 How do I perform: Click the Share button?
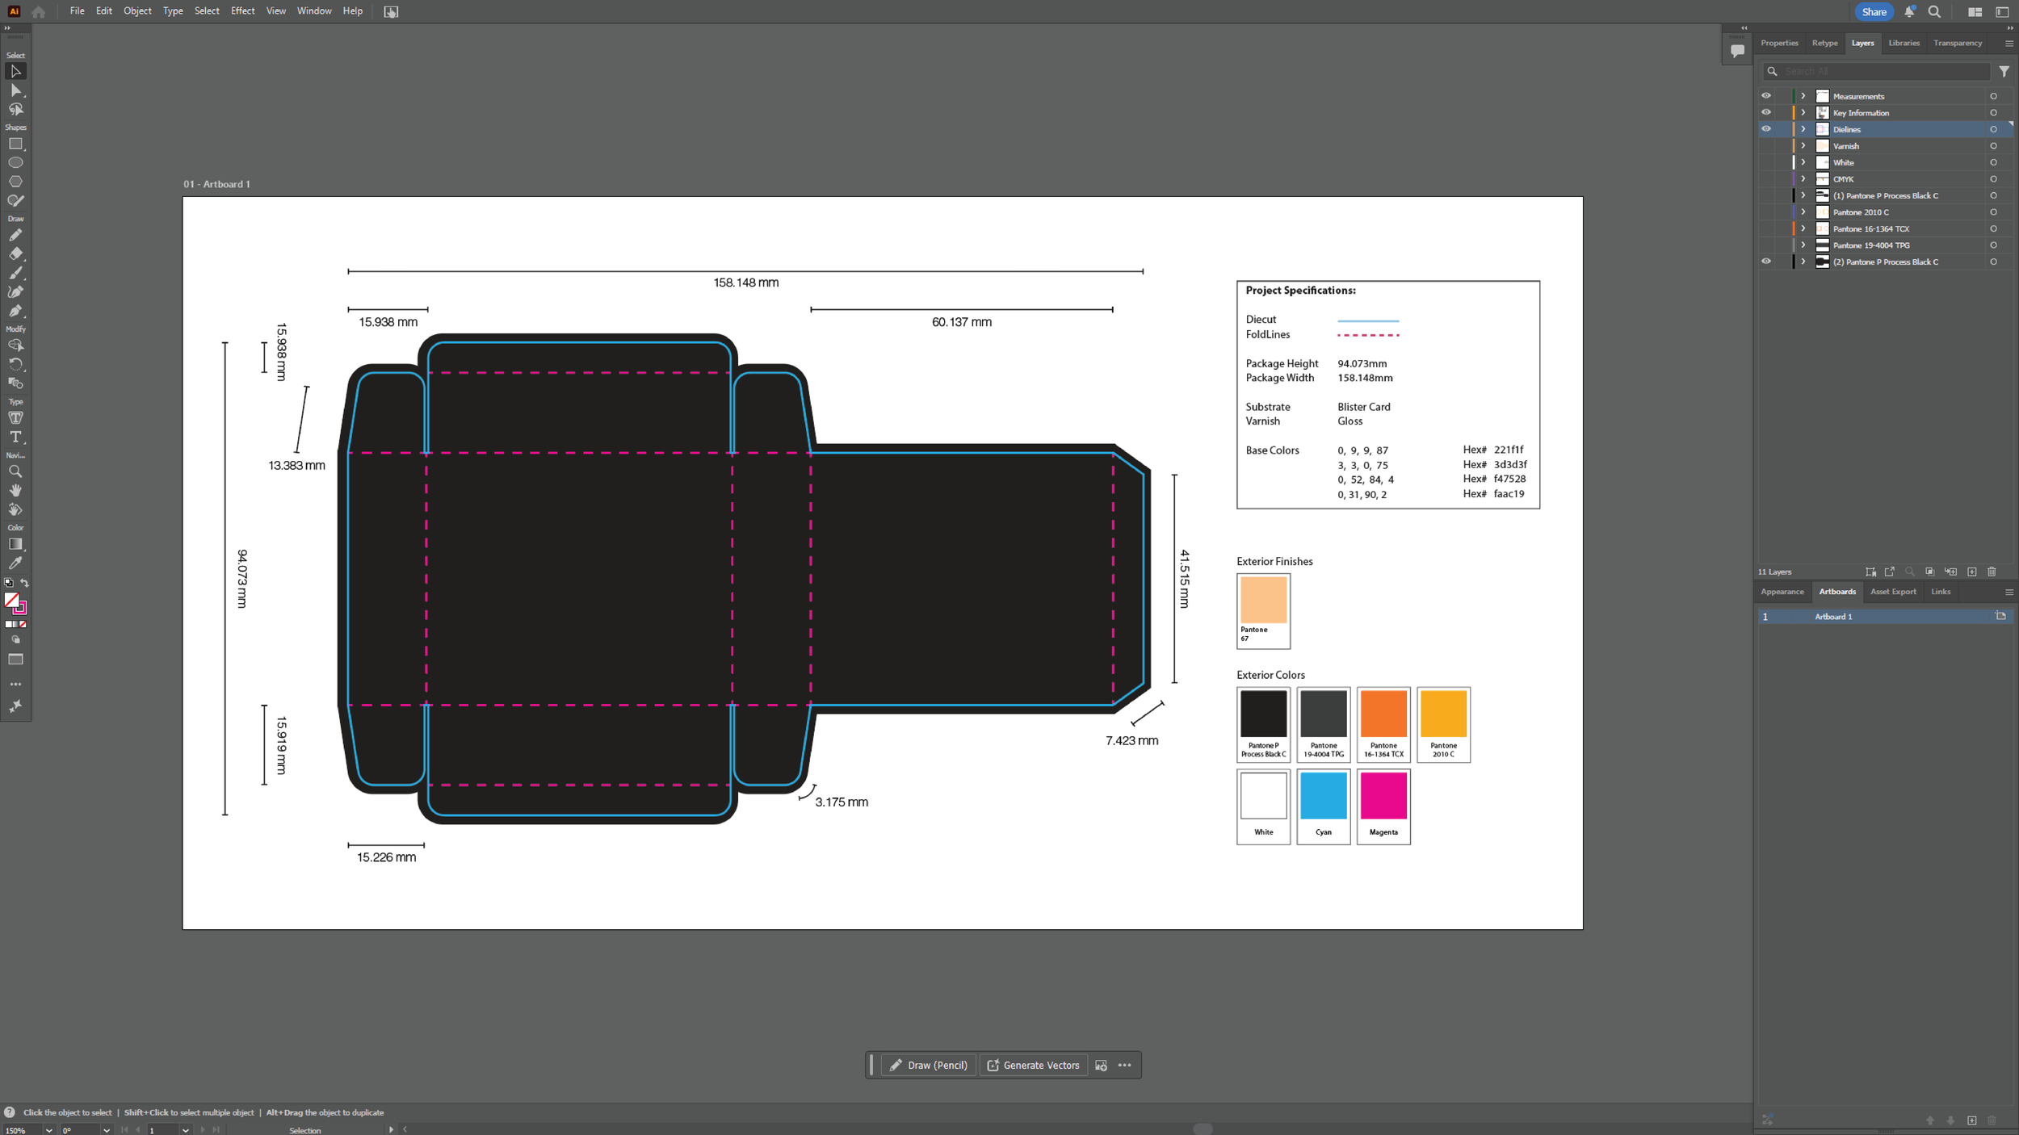pyautogui.click(x=1874, y=11)
